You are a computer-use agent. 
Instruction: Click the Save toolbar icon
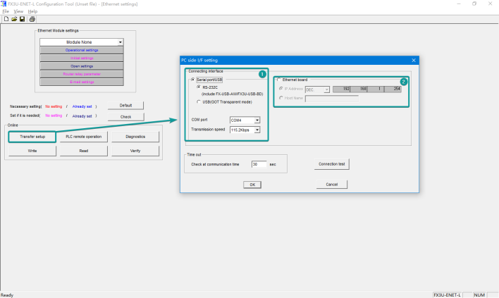[x=21, y=19]
